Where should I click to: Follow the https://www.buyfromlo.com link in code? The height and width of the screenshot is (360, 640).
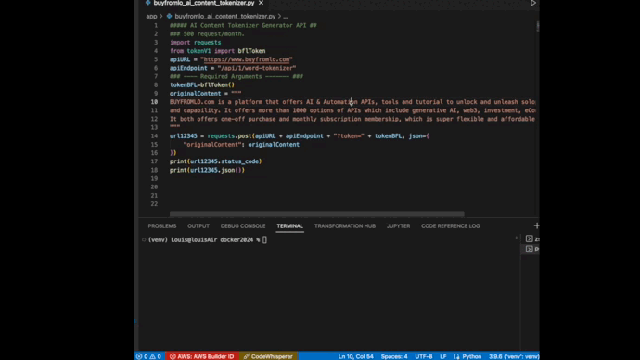coord(246,59)
